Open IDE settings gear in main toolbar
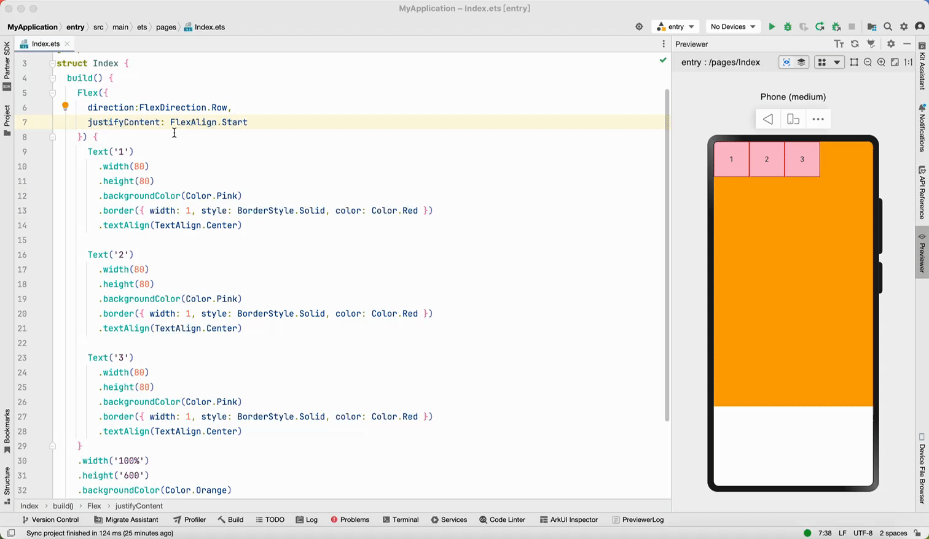Image resolution: width=929 pixels, height=539 pixels. tap(904, 27)
